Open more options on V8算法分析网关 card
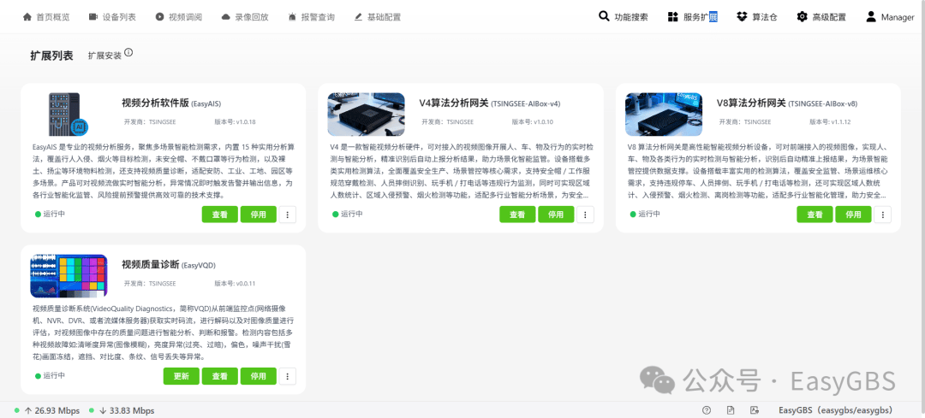The height and width of the screenshot is (418, 925). (x=882, y=215)
